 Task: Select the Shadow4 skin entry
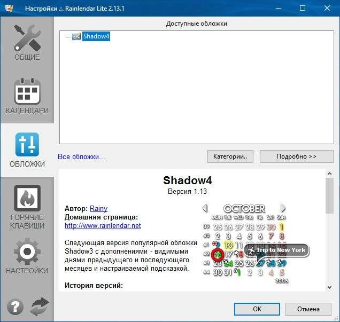coord(96,36)
